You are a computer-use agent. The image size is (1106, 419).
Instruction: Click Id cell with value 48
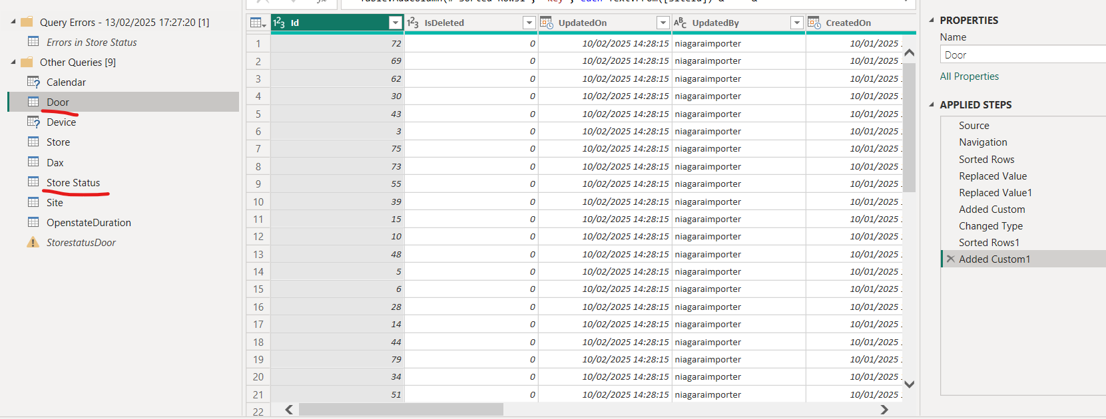338,254
